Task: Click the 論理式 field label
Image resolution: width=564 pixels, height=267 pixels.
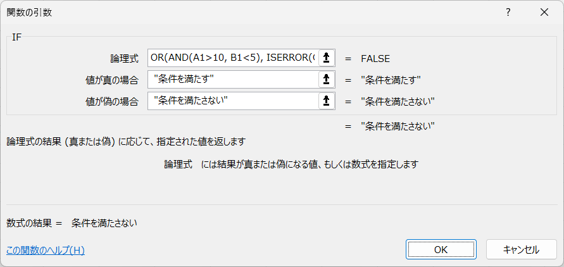Action: (124, 59)
